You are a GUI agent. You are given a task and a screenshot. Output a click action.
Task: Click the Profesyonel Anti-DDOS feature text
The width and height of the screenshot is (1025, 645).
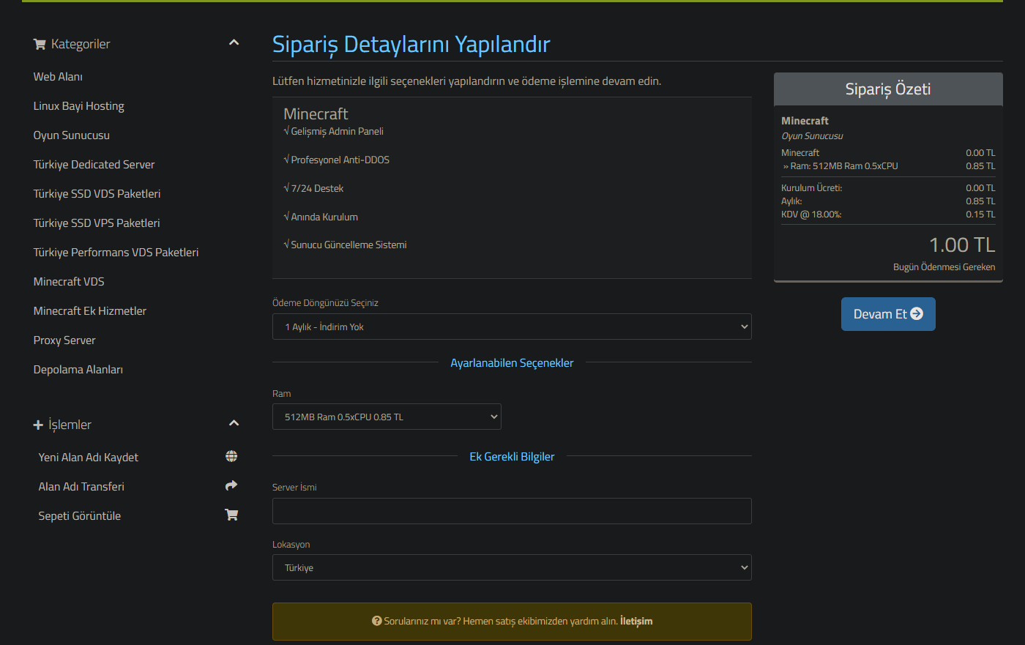coord(340,160)
